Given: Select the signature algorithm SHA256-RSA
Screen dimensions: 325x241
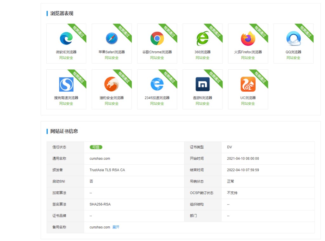Looking at the screenshot, I should click(100, 204).
